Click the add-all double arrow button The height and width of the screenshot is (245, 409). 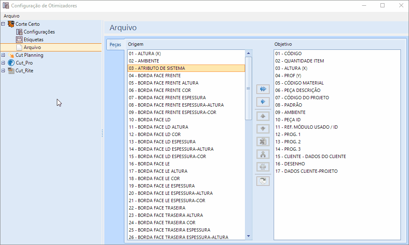(x=263, y=89)
